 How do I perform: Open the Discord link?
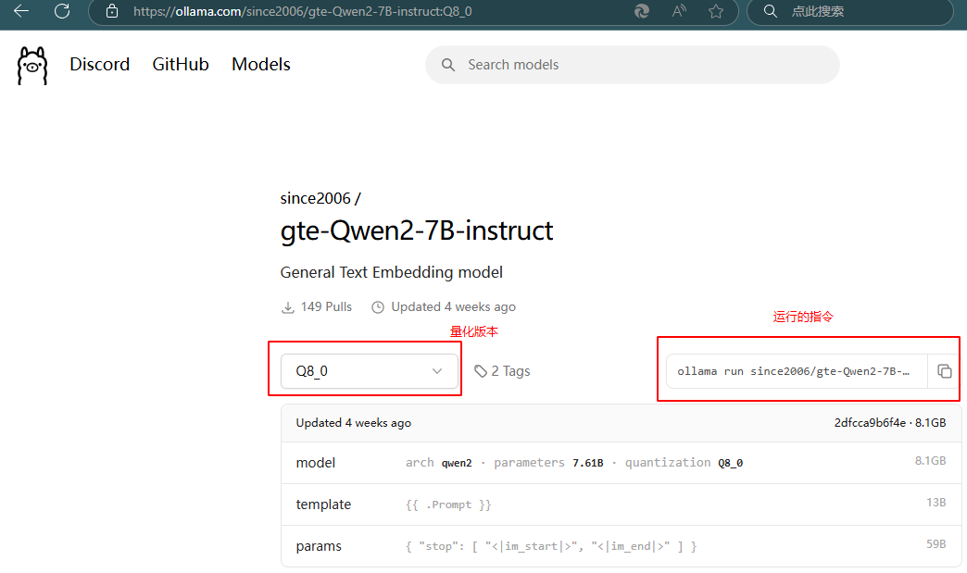(99, 64)
